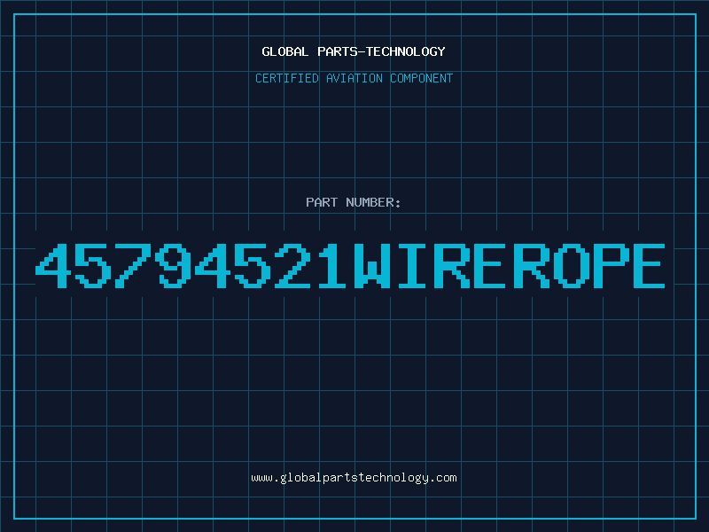The width and height of the screenshot is (709, 532).
Task: Select the CERTIFIED AVIATION COMPONENT subtitle
Action: (354, 78)
